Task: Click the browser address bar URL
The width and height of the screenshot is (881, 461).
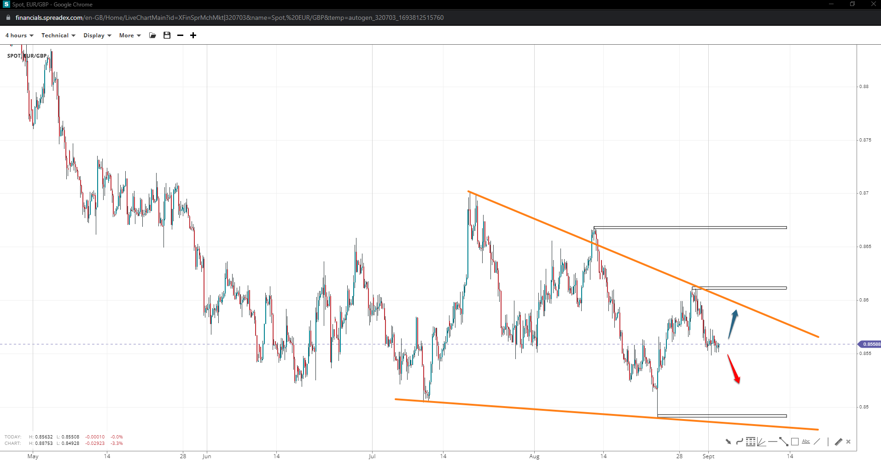Action: coord(229,18)
